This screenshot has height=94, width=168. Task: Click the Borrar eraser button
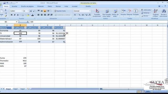pos(145,16)
